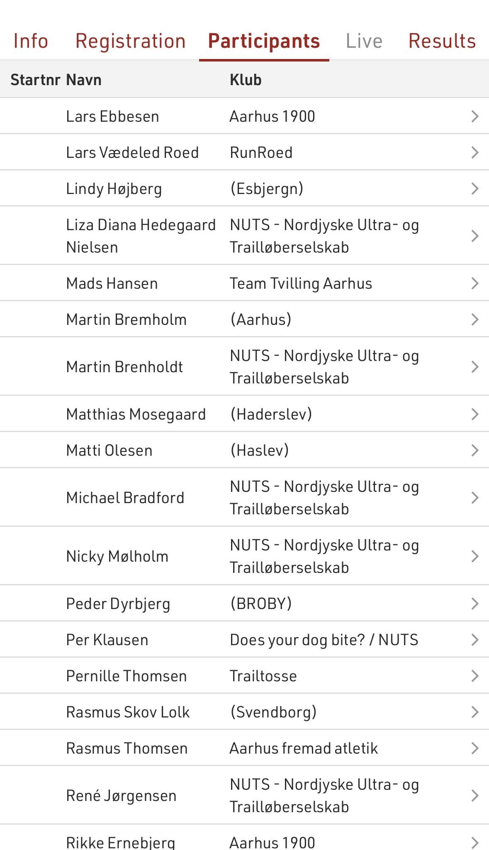Tap the chevron on Pernille Thomsen's row
Image resolution: width=489 pixels, height=850 pixels.
475,676
